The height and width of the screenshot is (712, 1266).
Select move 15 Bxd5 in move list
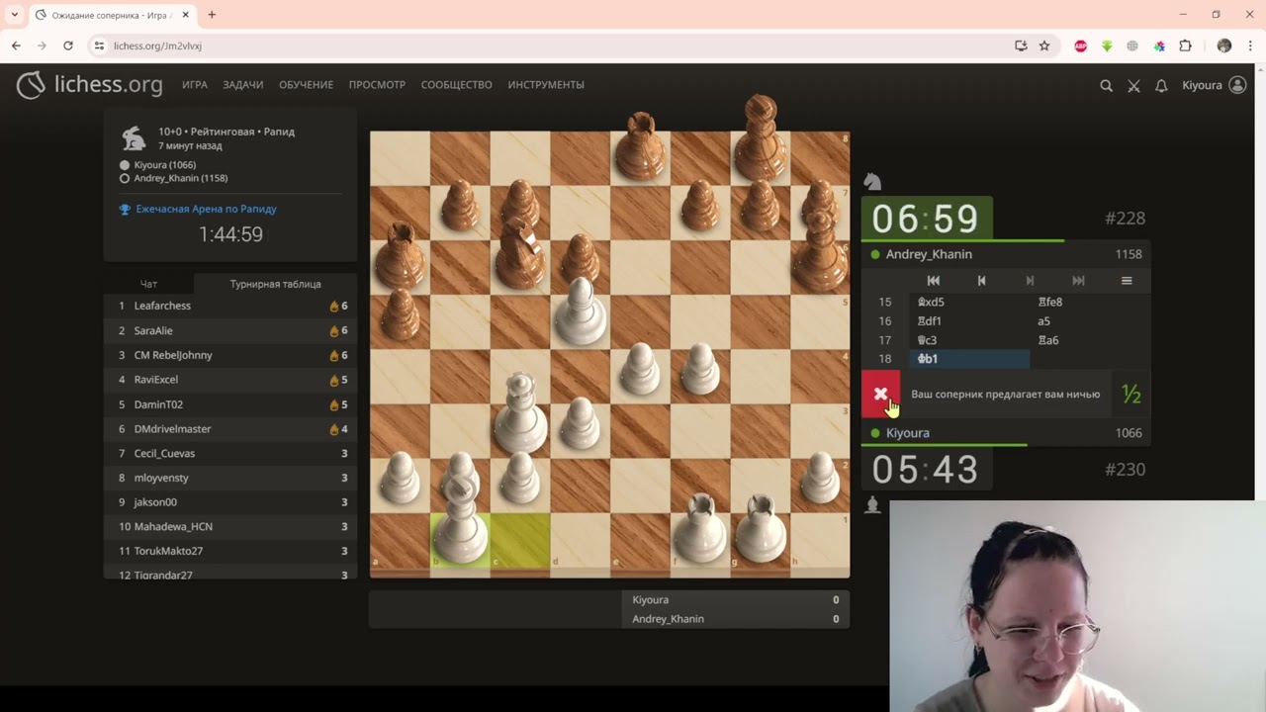pos(968,303)
